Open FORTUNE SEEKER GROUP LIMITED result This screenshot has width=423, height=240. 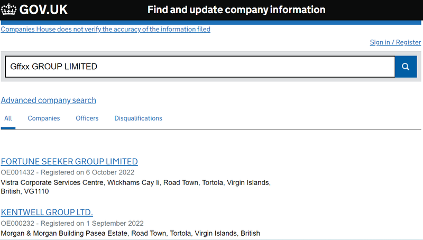pos(69,161)
